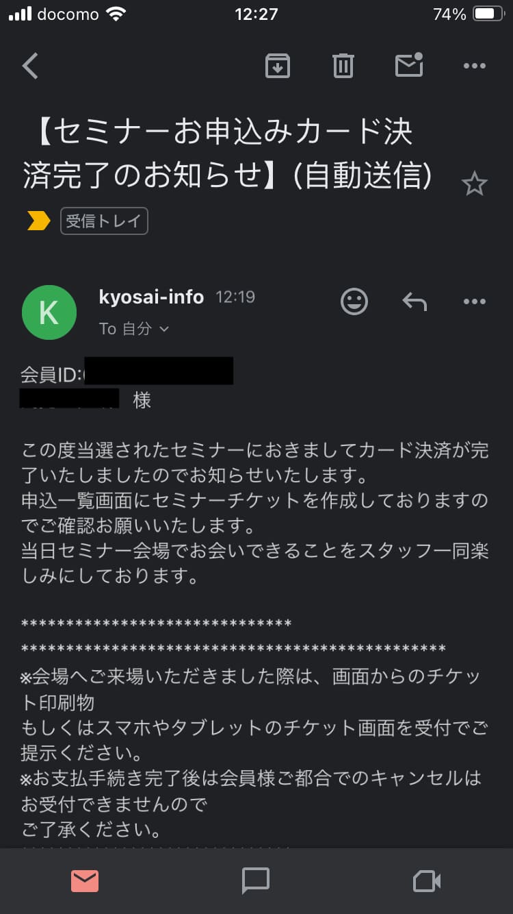Image resolution: width=513 pixels, height=914 pixels.
Task: Add an emoji reaction to message
Action: [x=354, y=301]
